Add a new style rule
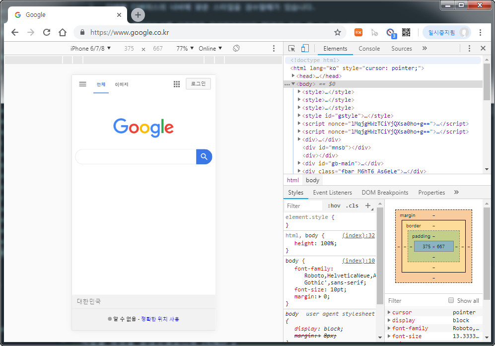This screenshot has width=495, height=346. (x=368, y=206)
